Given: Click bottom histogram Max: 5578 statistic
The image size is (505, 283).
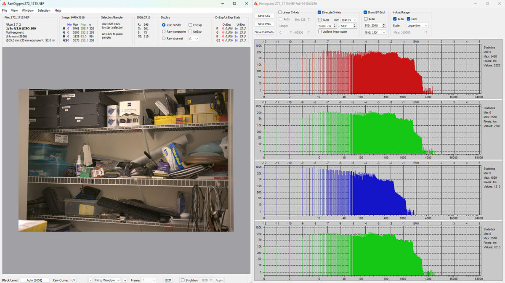Looking at the screenshot, I should [x=490, y=238].
